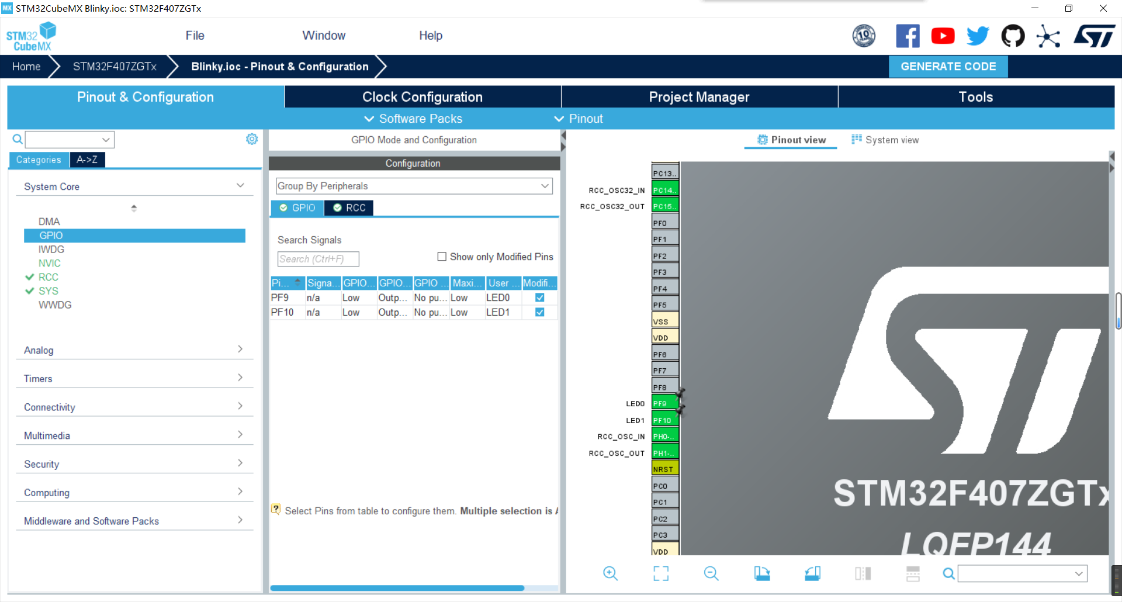The width and height of the screenshot is (1122, 602).
Task: Click the 10-year anniversary badge icon
Action: (864, 36)
